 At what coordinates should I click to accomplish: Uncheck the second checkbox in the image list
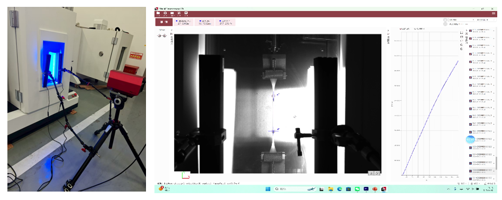coord(470,39)
